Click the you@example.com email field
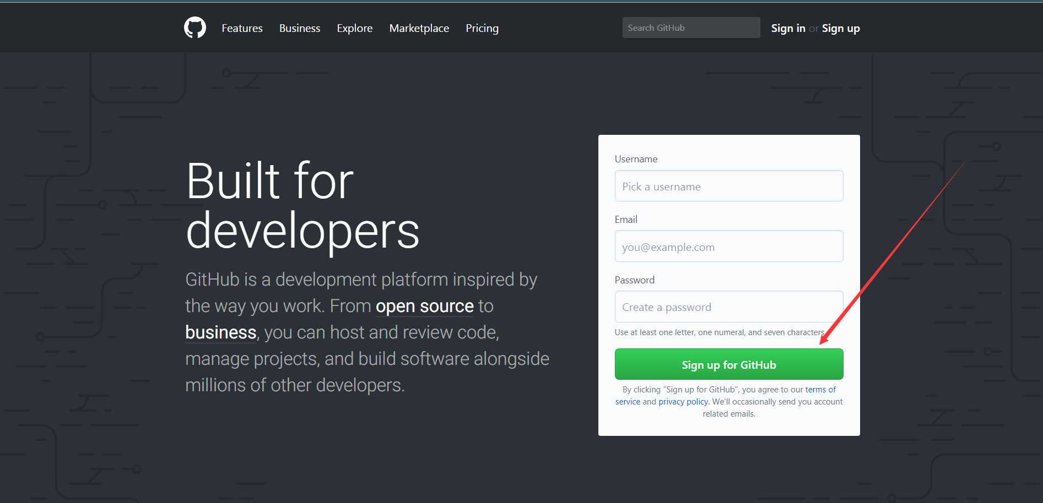 pyautogui.click(x=729, y=246)
